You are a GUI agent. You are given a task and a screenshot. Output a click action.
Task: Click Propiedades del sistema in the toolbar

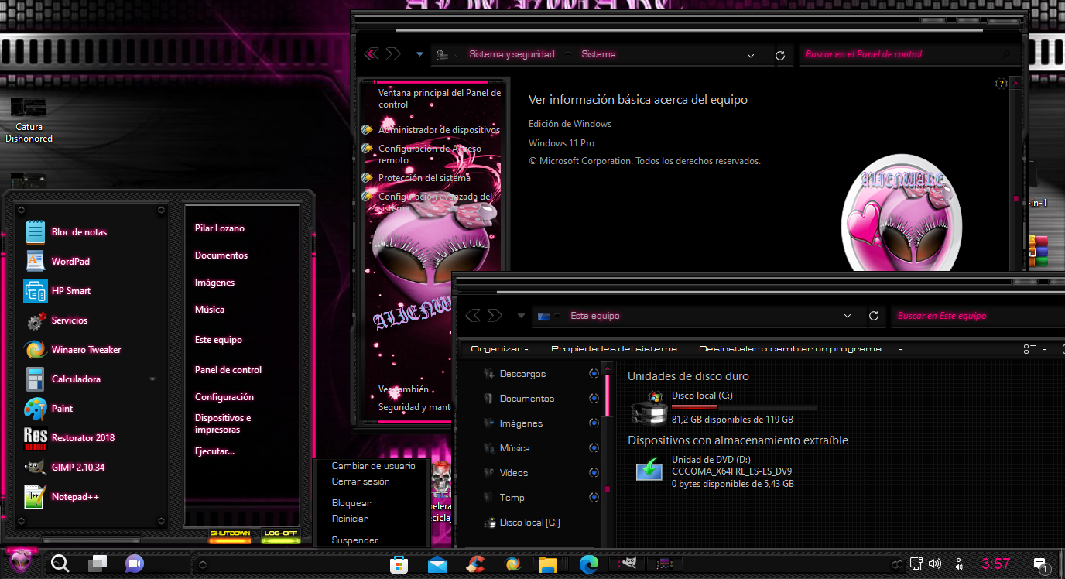point(614,348)
